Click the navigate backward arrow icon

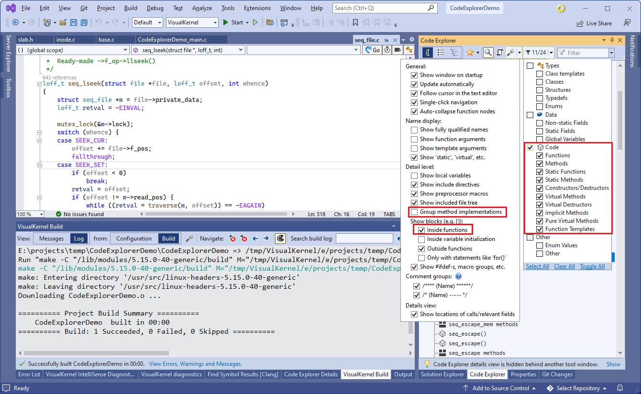(15, 22)
